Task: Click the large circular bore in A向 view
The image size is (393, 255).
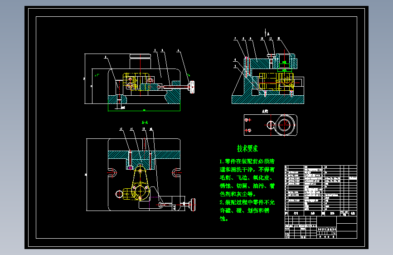Action: (284, 125)
